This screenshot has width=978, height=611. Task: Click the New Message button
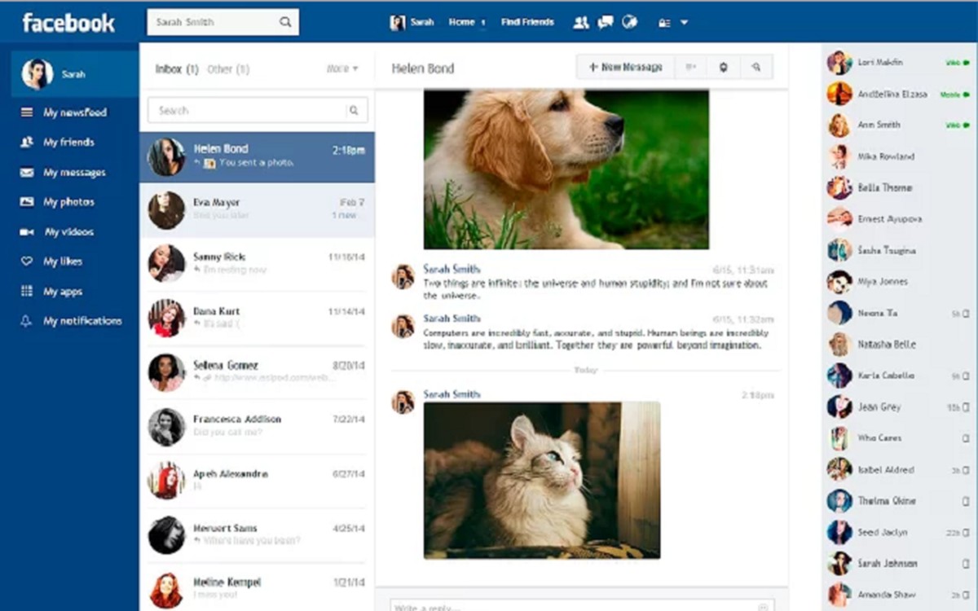tap(624, 67)
